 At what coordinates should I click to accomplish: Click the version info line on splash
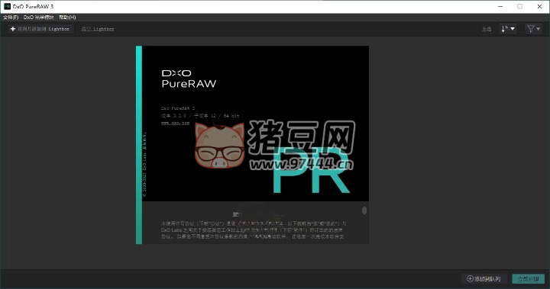pyautogui.click(x=200, y=116)
